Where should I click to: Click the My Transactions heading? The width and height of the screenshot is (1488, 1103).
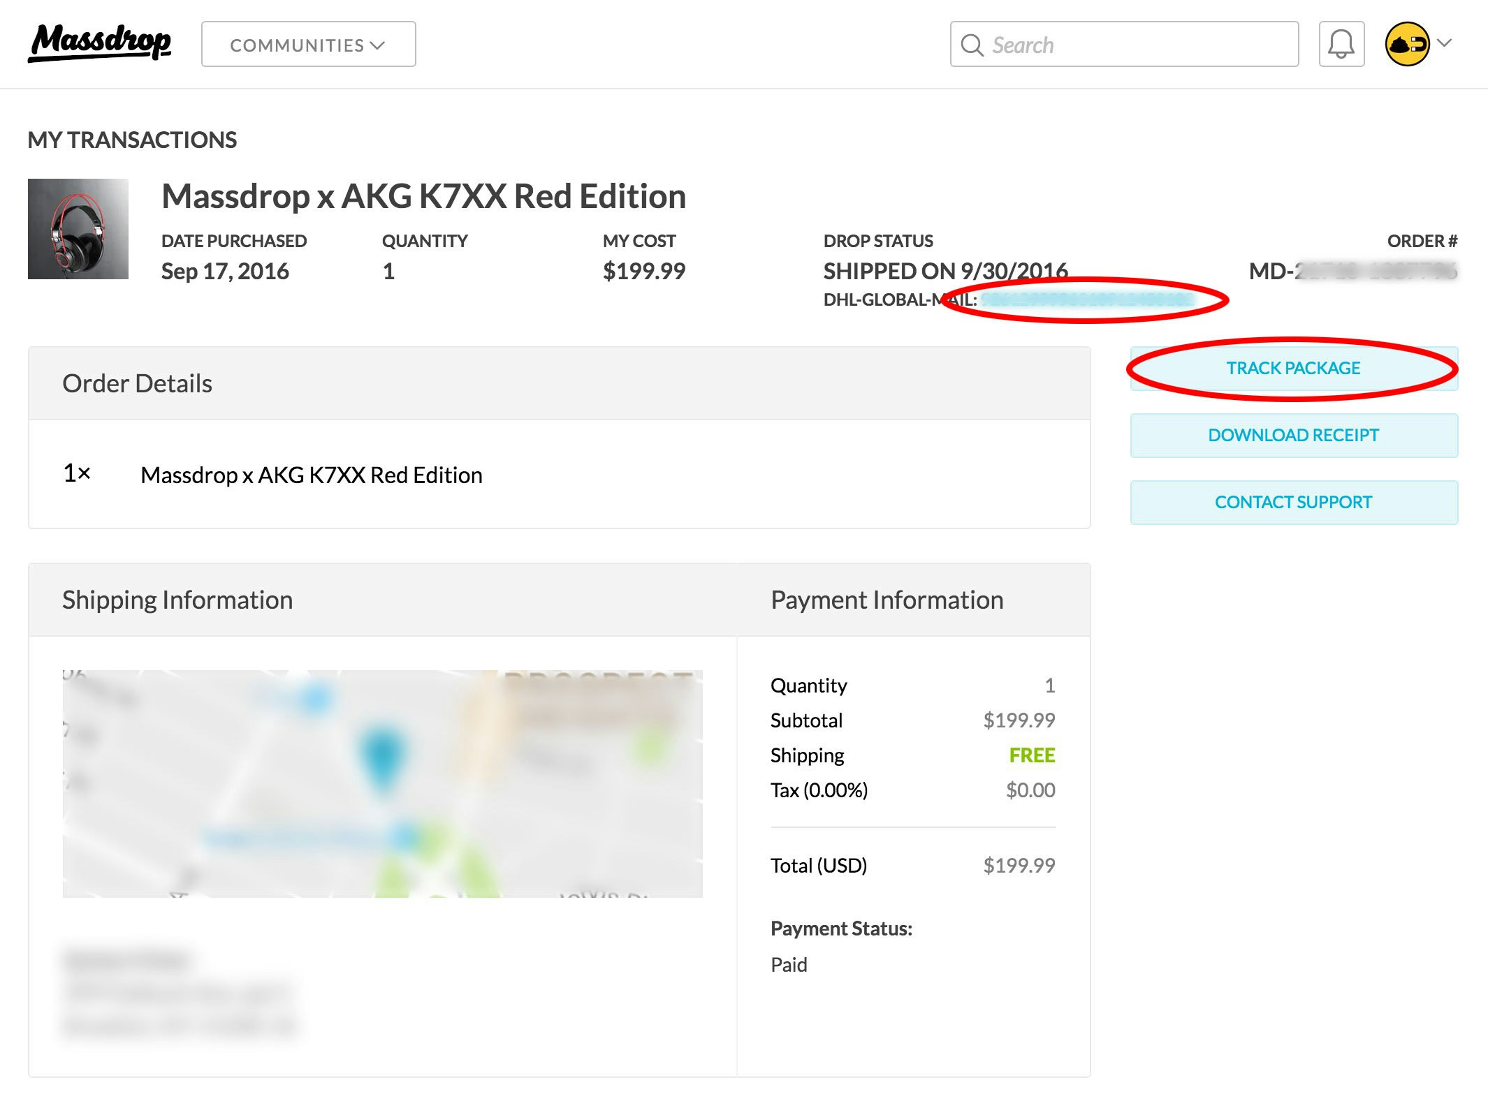(x=132, y=140)
